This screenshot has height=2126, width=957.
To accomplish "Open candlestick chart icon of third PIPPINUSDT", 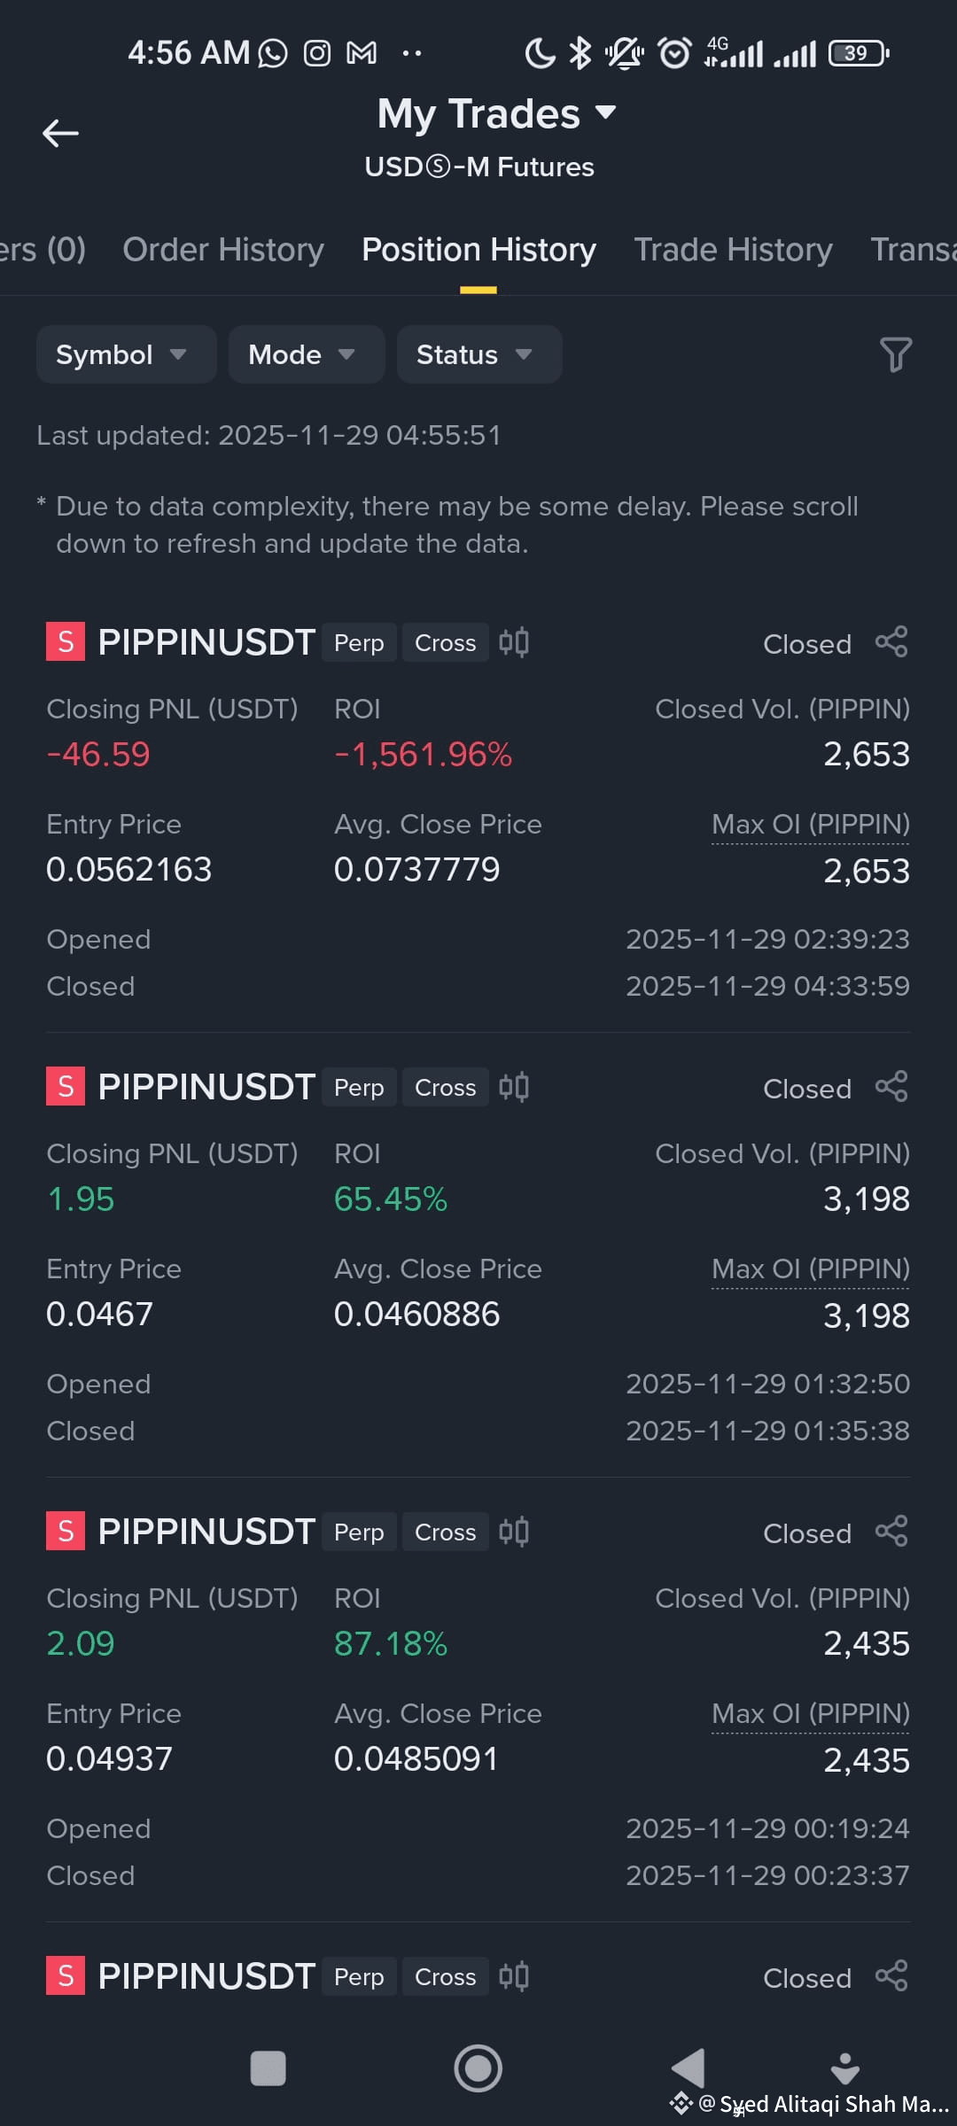I will 514,1532.
